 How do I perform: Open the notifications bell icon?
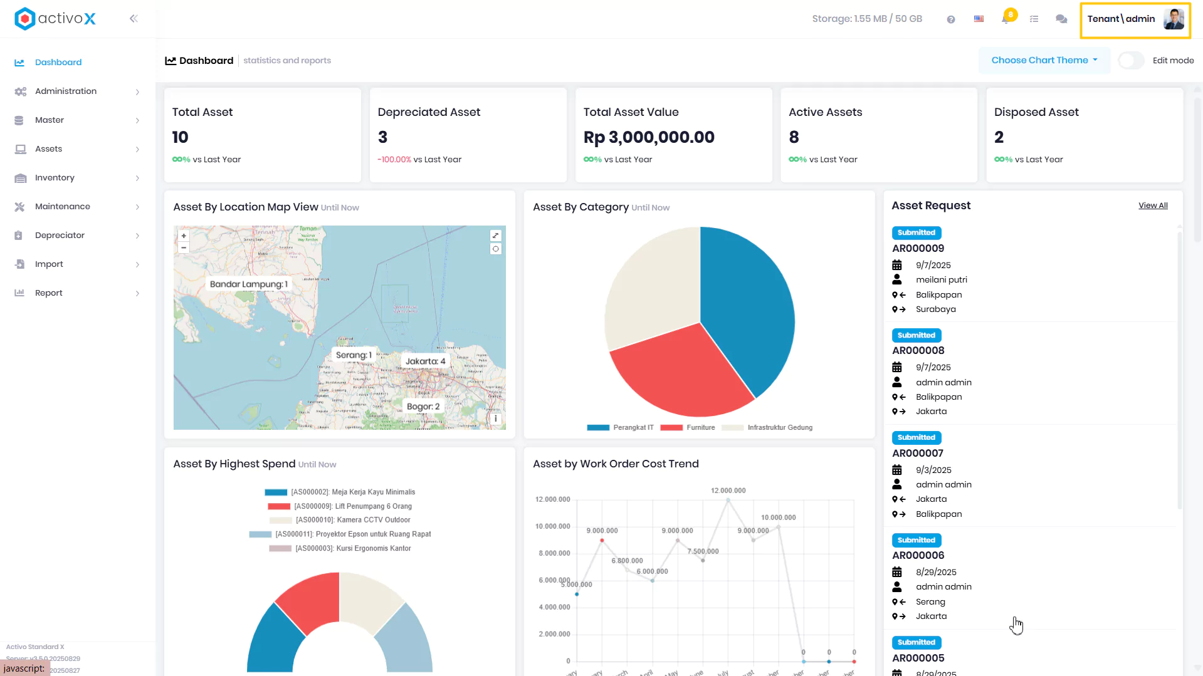1006,19
